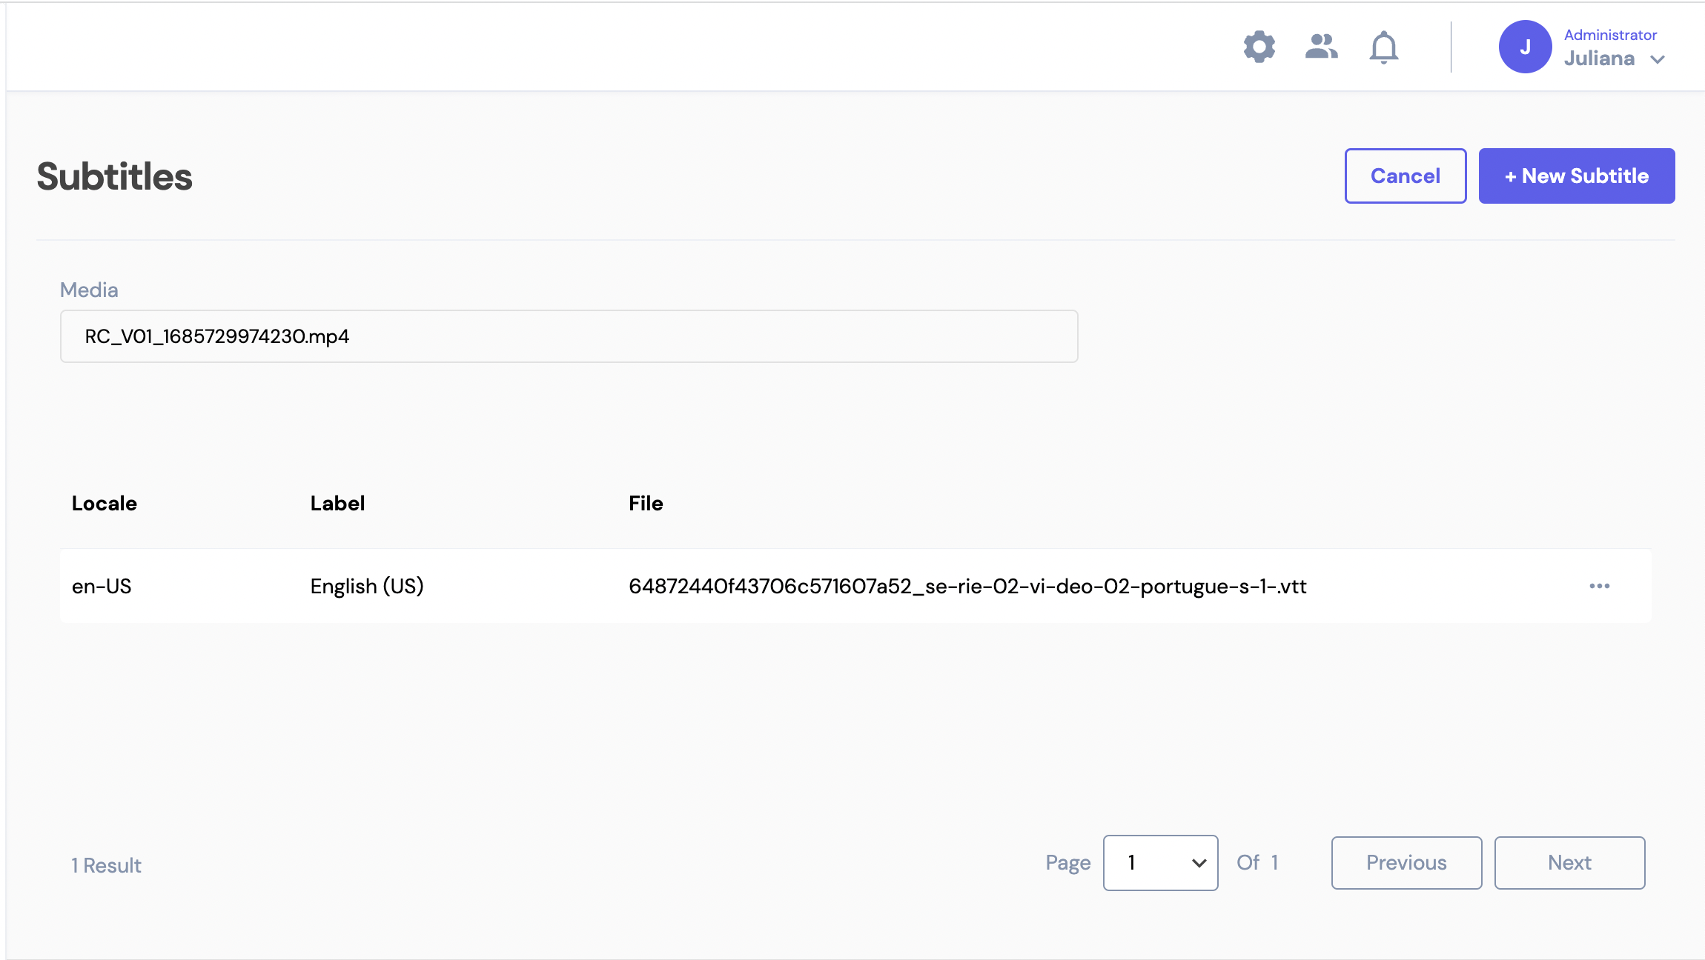This screenshot has height=960, width=1705.
Task: Click the VTT subtitle filename link
Action: 967,587
